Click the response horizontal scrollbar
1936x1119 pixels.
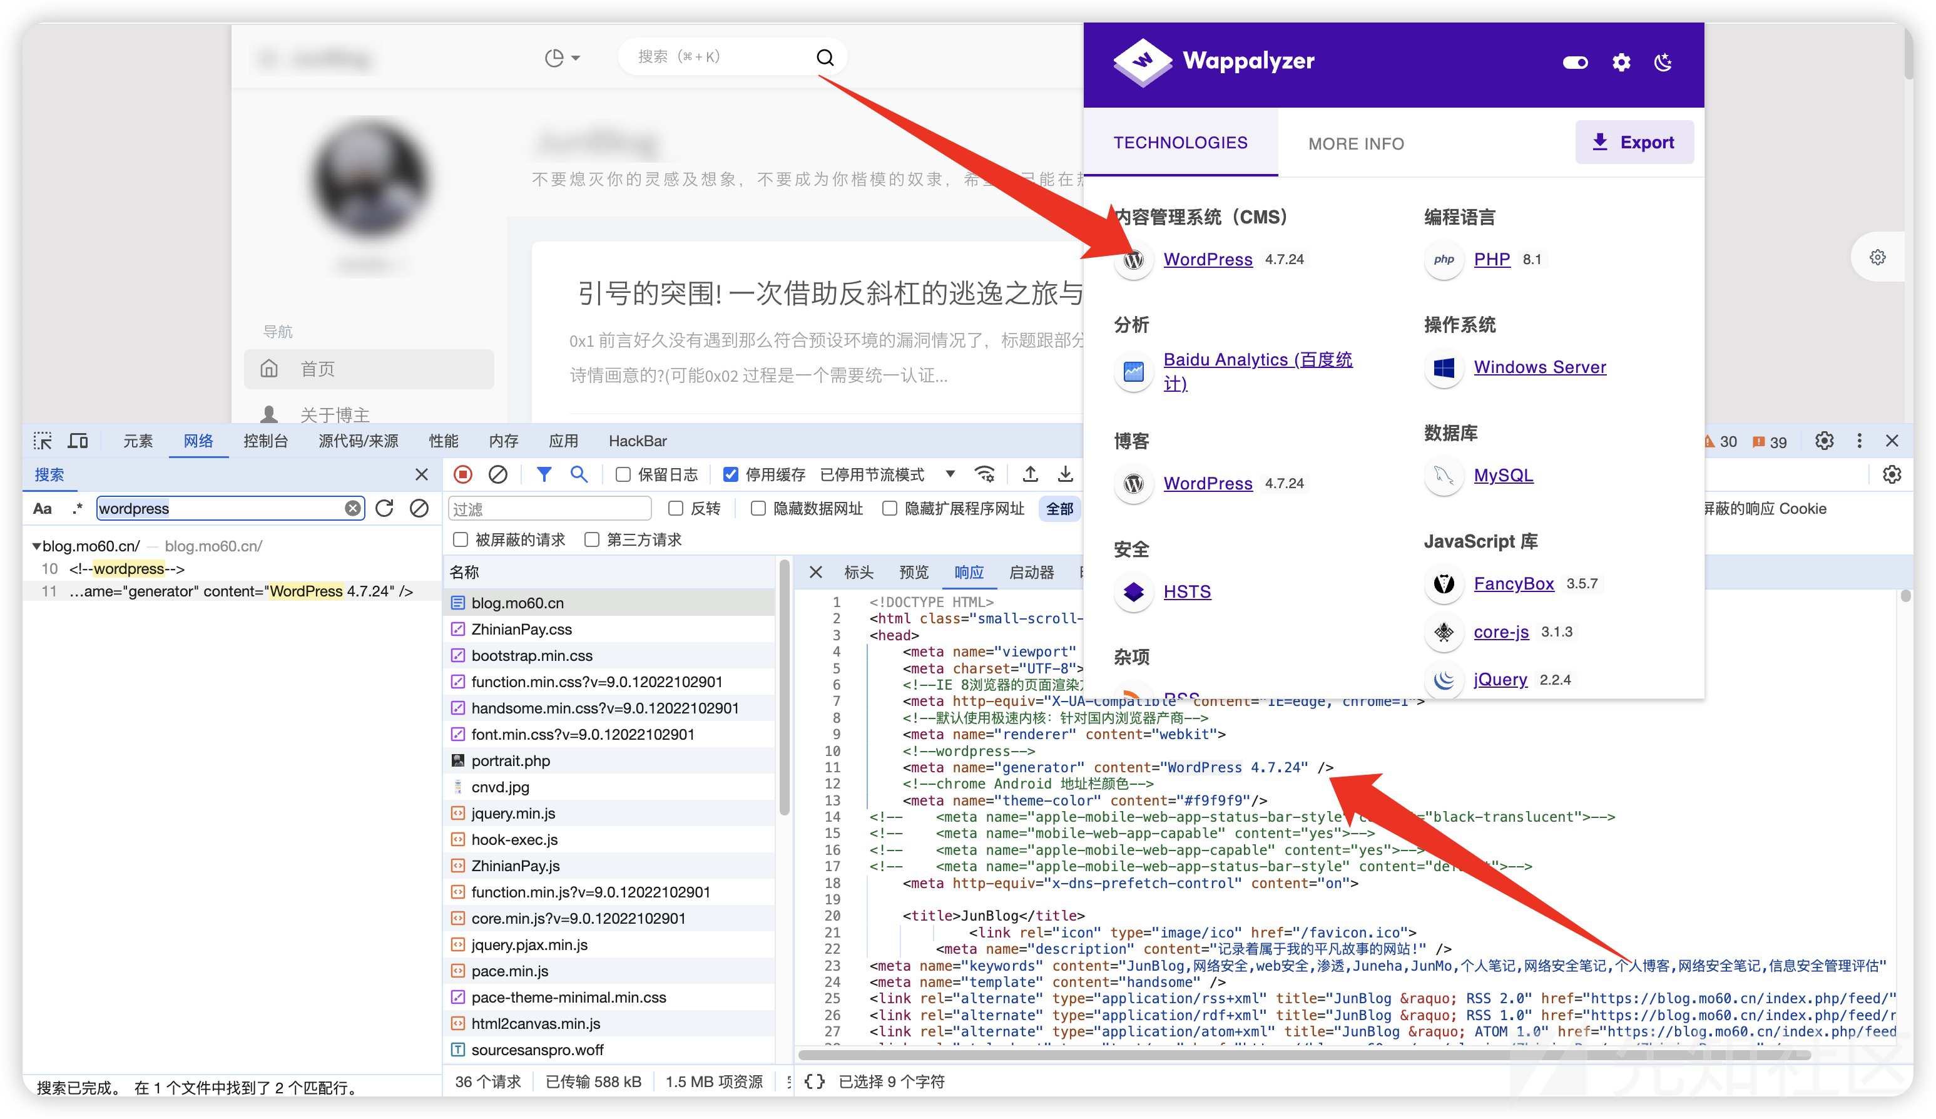click(1306, 1056)
